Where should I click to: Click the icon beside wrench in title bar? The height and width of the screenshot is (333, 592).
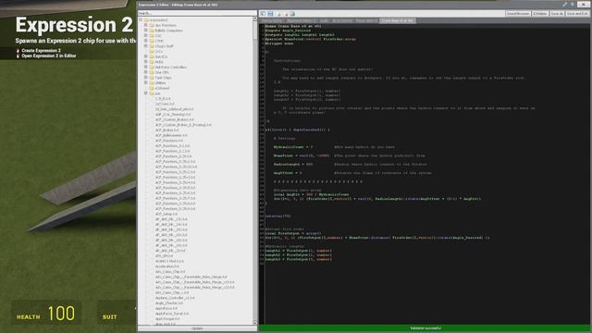coord(573,5)
